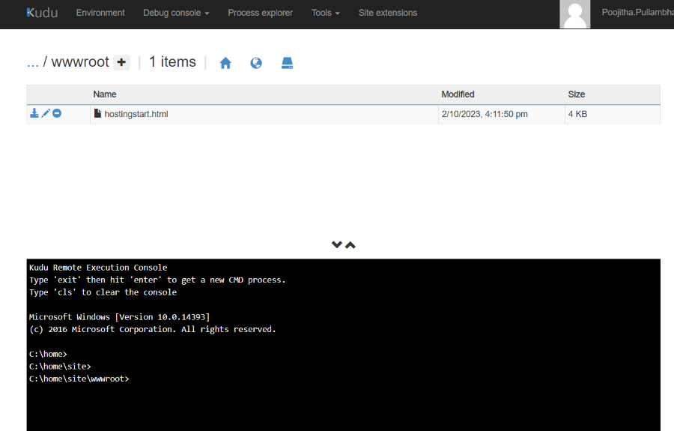The height and width of the screenshot is (431, 674).
Task: Click the hostingstart.html file name
Action: (136, 114)
